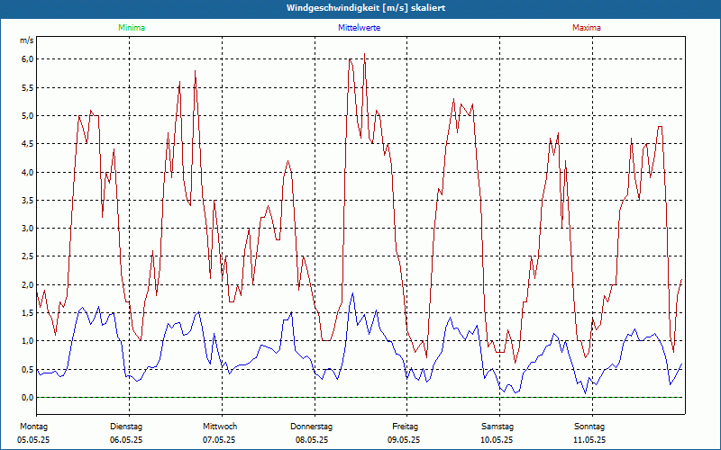Click the '05.05.25' date label
This screenshot has height=450, width=721.
point(33,440)
